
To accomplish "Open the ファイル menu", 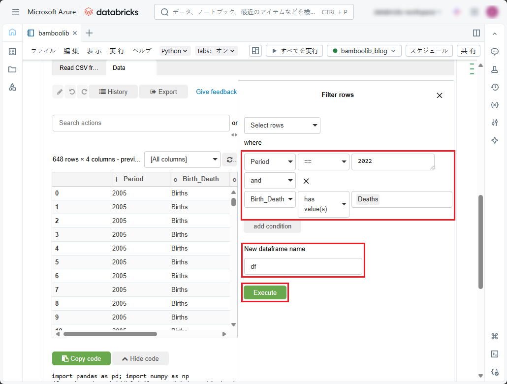I will pyautogui.click(x=43, y=51).
